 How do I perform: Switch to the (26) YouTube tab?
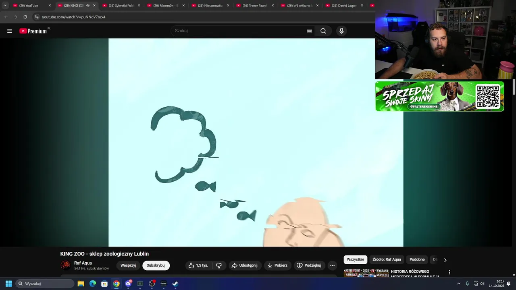coord(31,6)
